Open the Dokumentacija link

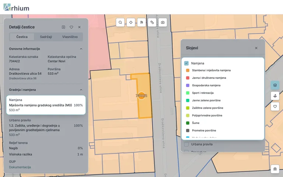pos(20,167)
